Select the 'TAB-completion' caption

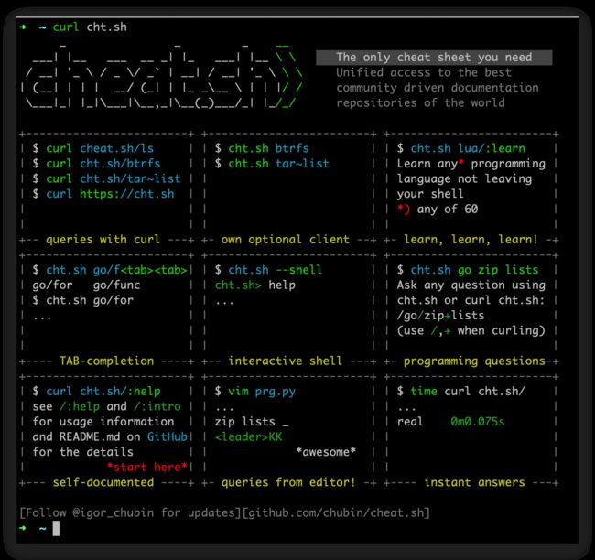tap(106, 361)
